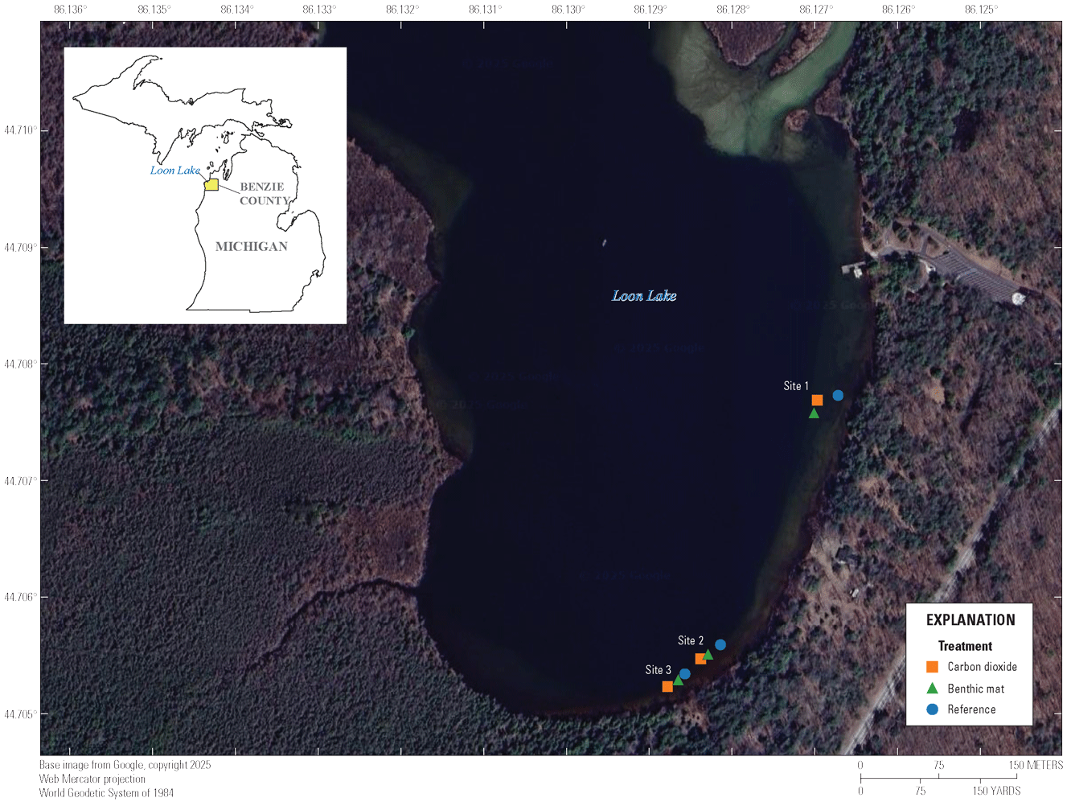Click the Site 2 green benthic mat triangle
Image resolution: width=1071 pixels, height=802 pixels.
point(708,654)
